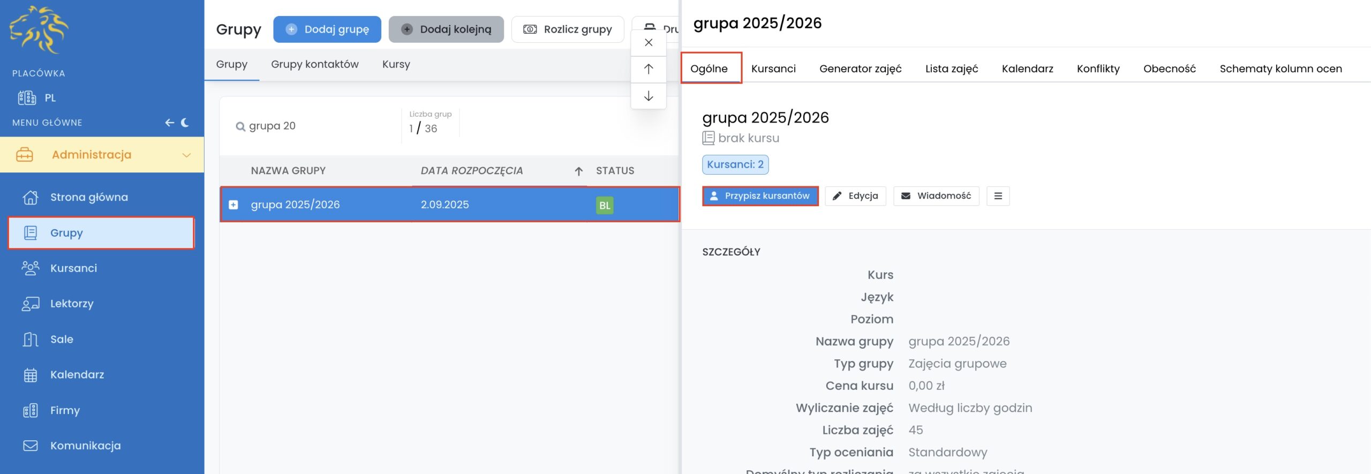Open Kalendarz from left sidebar
1371x474 pixels.
tap(77, 375)
